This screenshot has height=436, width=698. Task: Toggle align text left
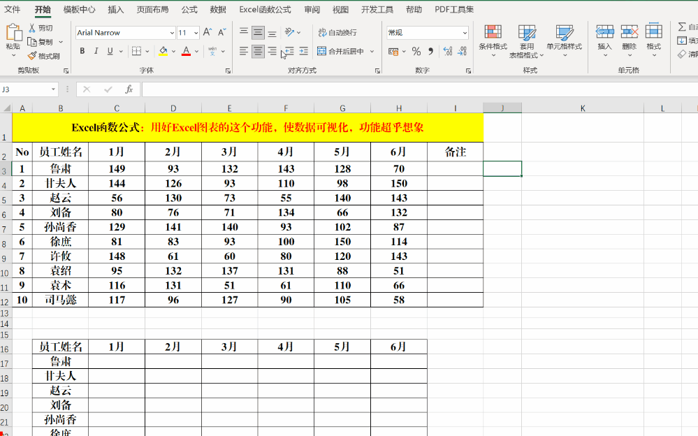(x=244, y=51)
